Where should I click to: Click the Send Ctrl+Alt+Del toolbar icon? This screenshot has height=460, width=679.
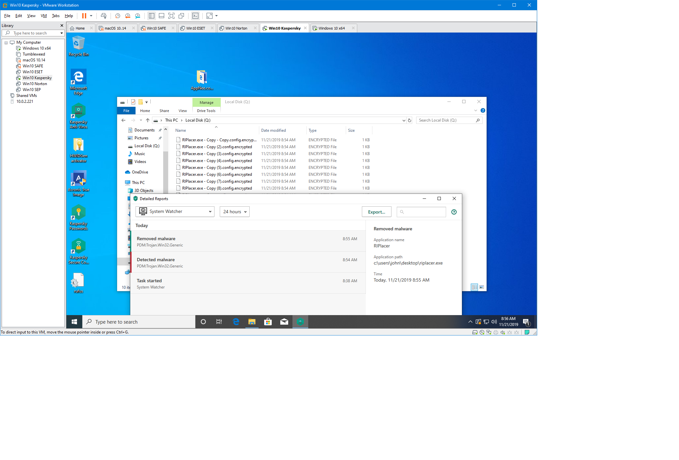[x=104, y=16]
